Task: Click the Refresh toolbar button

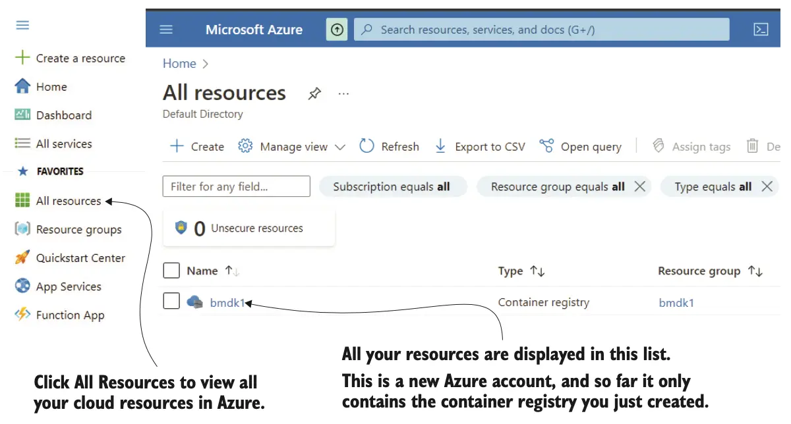Action: click(389, 146)
